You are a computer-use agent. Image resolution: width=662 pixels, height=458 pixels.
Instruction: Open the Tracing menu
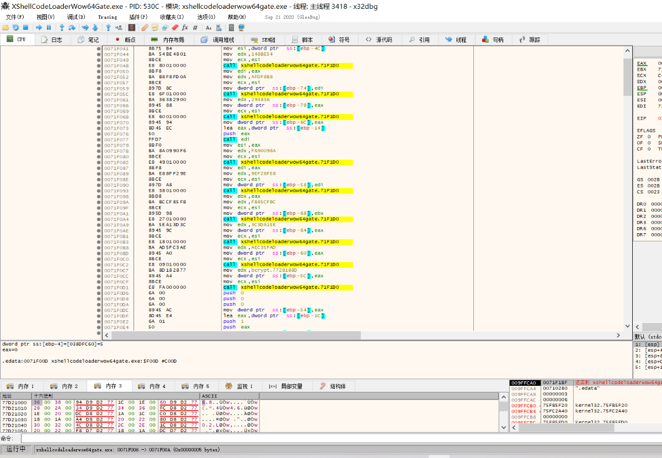tap(108, 17)
